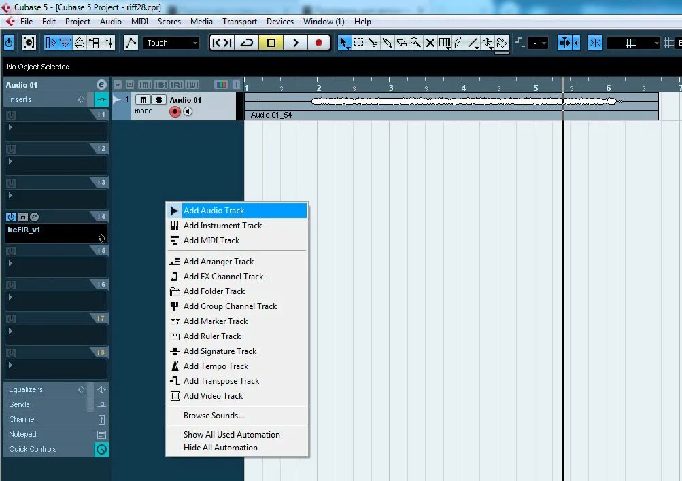Choose Add MIDI Track menu entry
682x481 pixels.
pos(237,240)
